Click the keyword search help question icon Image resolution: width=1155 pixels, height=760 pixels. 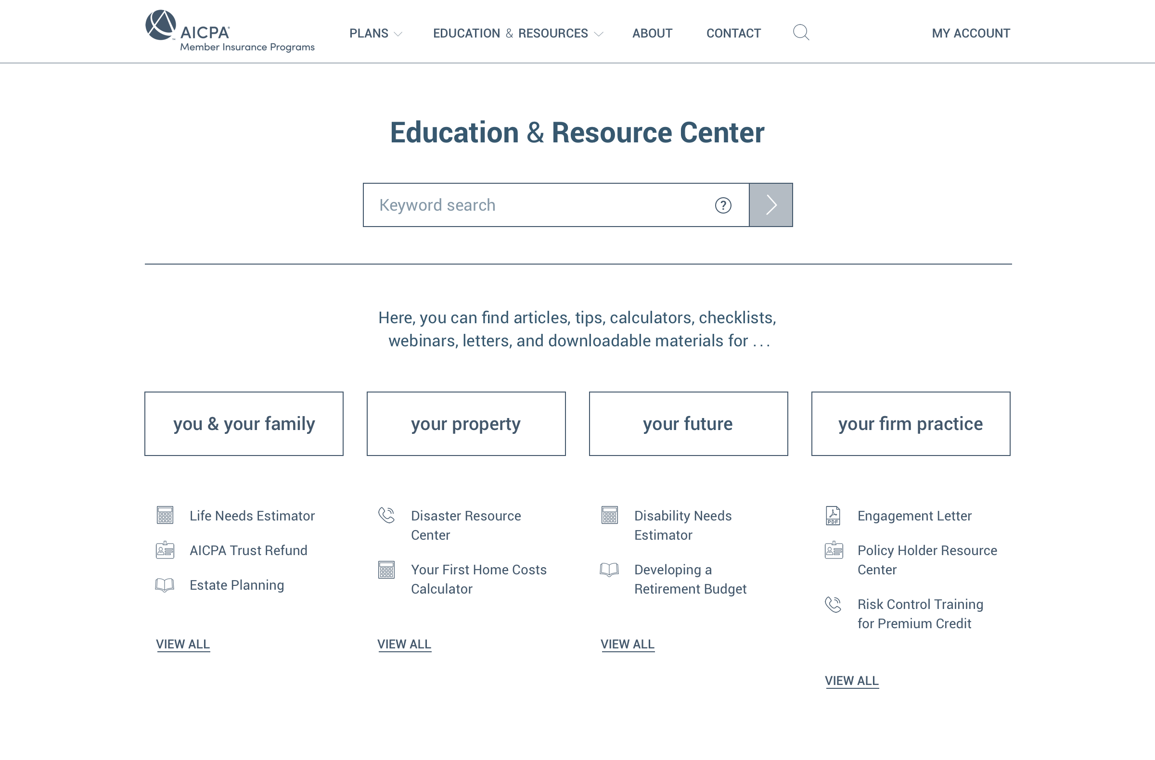723,205
